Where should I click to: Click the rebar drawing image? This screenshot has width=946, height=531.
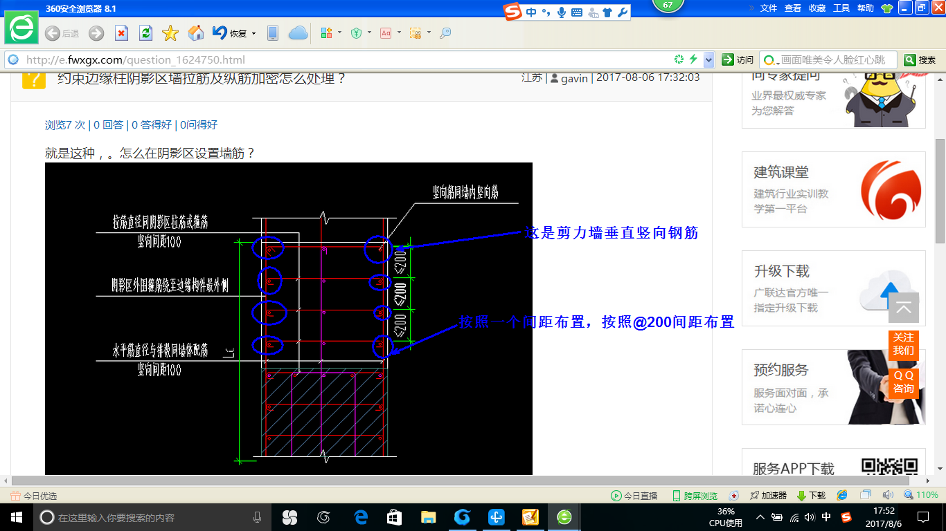click(289, 319)
